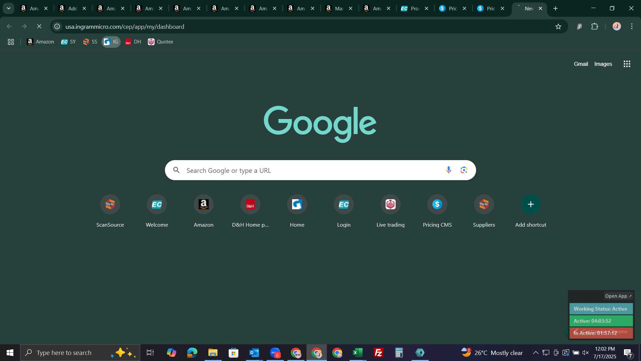Open Calculator from taskbar

[399, 353]
